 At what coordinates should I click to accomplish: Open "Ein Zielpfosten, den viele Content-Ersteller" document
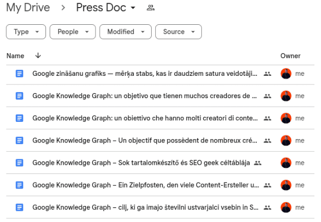[146, 185]
